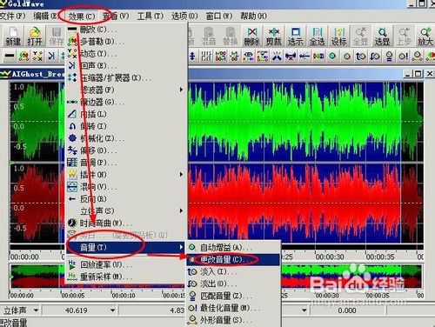Click the 全显 (View all) toolbar button
The height and width of the screenshot is (327, 435).
(360, 37)
